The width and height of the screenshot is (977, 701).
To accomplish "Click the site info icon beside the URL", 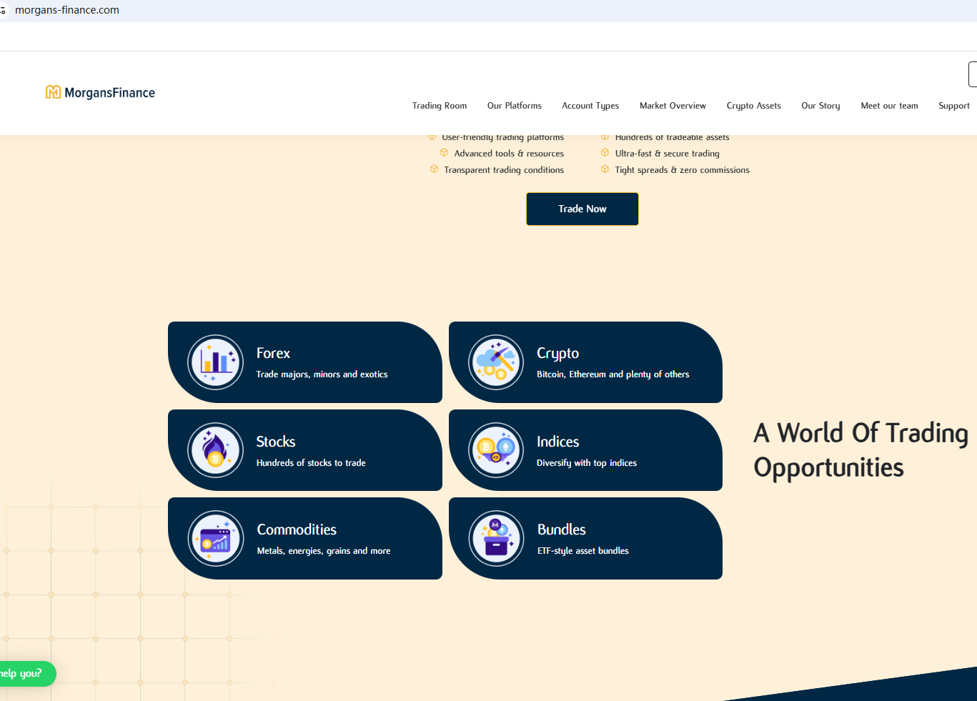I will pos(3,11).
